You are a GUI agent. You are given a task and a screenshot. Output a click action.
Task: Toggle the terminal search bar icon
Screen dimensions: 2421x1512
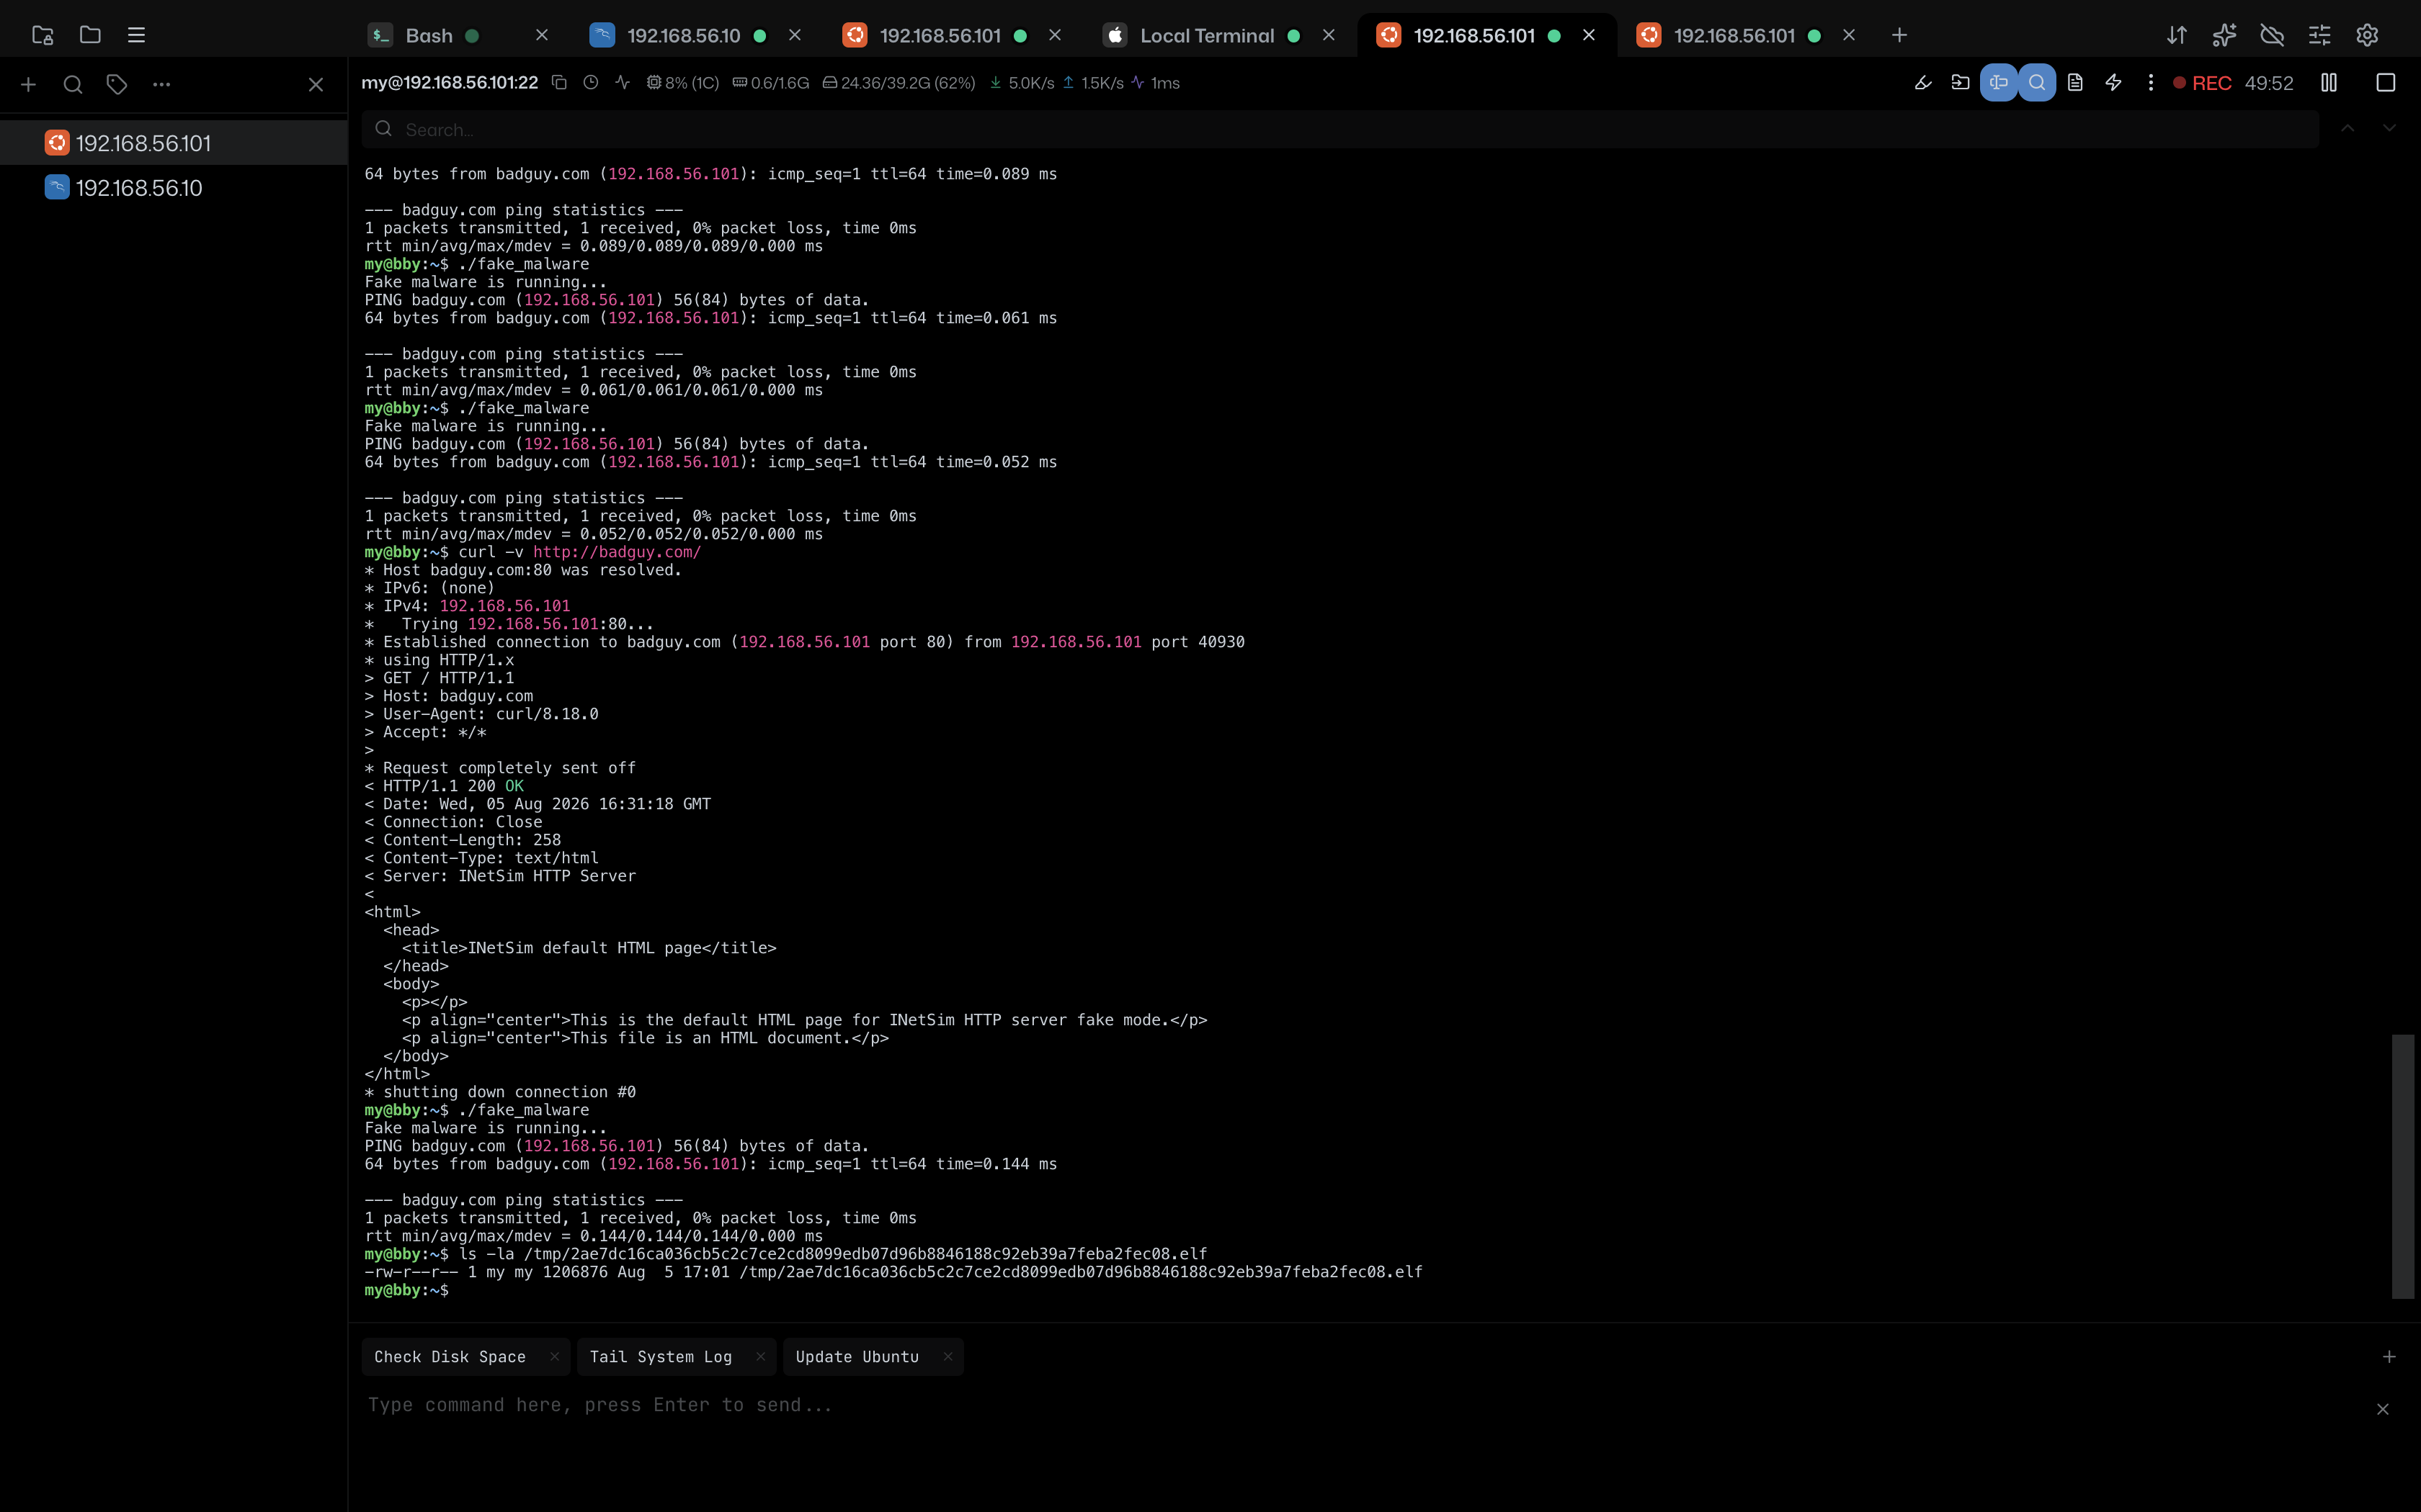tap(2037, 83)
